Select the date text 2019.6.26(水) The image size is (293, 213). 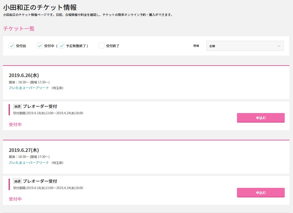pyautogui.click(x=24, y=75)
